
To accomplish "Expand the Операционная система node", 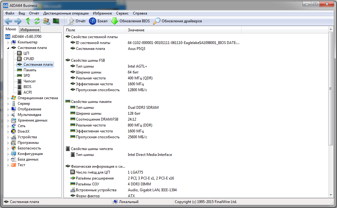I will click(8, 98).
